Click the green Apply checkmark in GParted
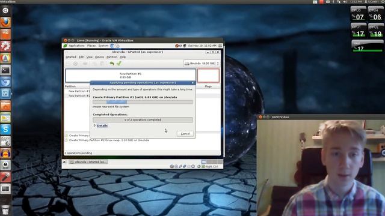The height and width of the screenshot is (216, 385). tap(119, 64)
